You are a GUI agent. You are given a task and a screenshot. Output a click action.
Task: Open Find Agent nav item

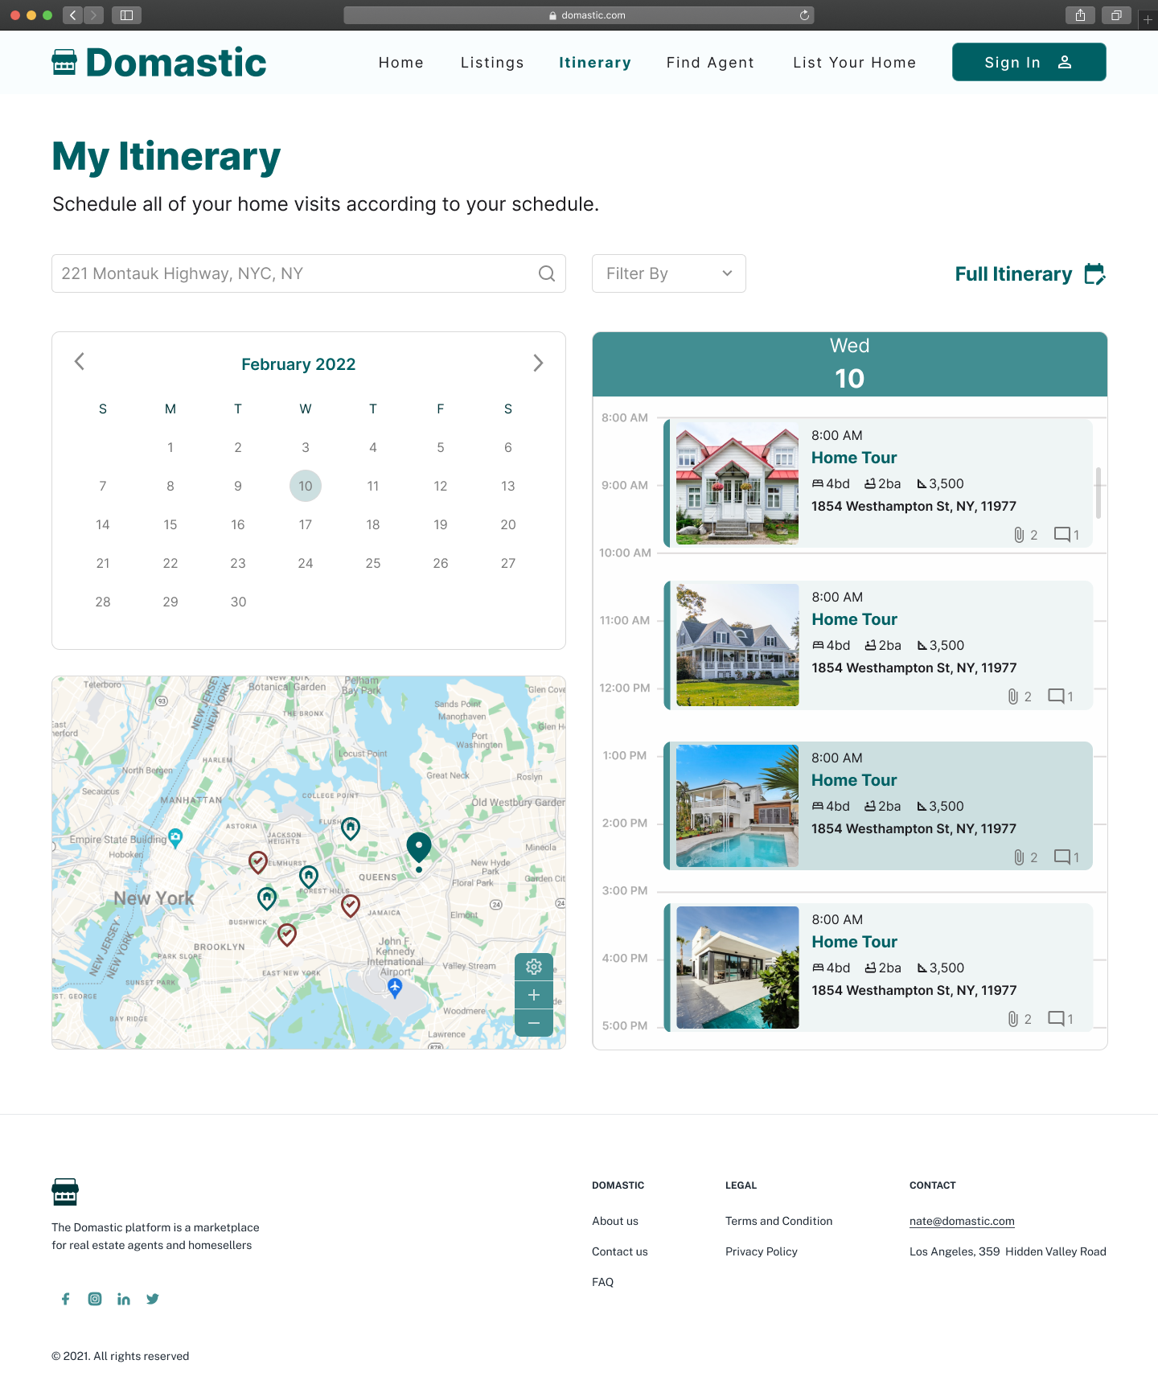pyautogui.click(x=710, y=63)
